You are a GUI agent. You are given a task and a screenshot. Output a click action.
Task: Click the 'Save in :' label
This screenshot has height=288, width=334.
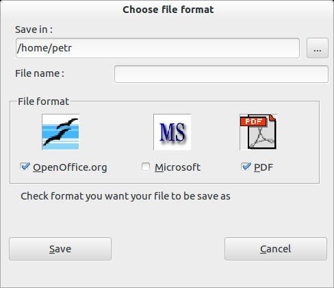34,29
